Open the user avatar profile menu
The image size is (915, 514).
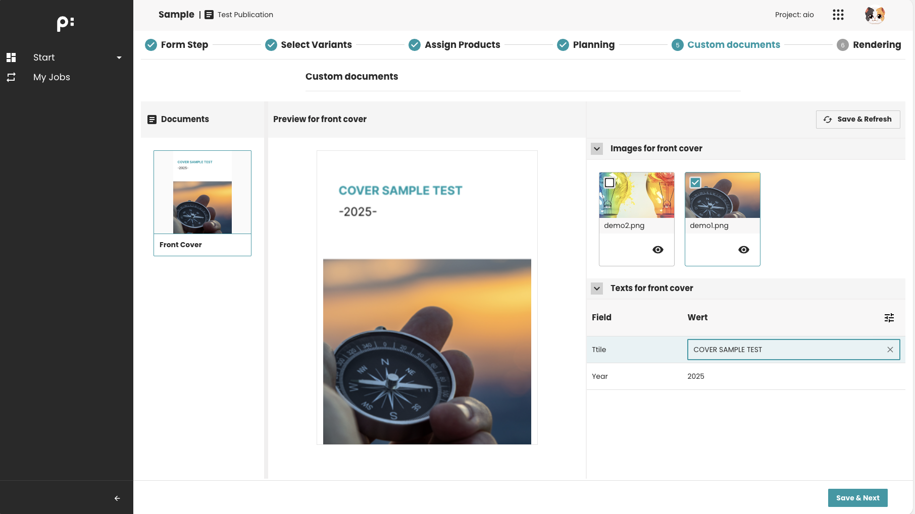coord(875,15)
